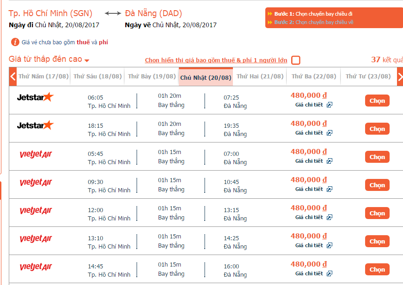Click the VietJet Air logo on 05:45 flight
403x285 pixels.
(36, 154)
